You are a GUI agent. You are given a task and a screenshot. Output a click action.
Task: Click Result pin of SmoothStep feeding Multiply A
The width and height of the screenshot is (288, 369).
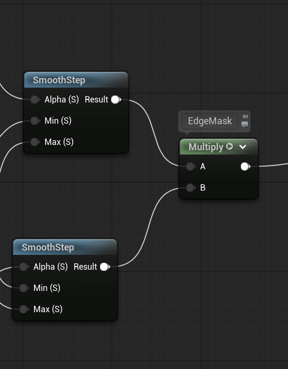pyautogui.click(x=116, y=99)
